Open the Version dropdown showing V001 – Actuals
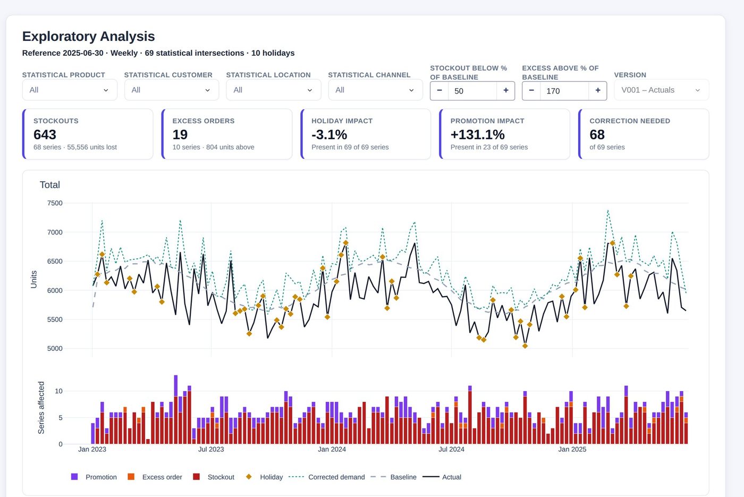This screenshot has height=497, width=744. click(662, 90)
